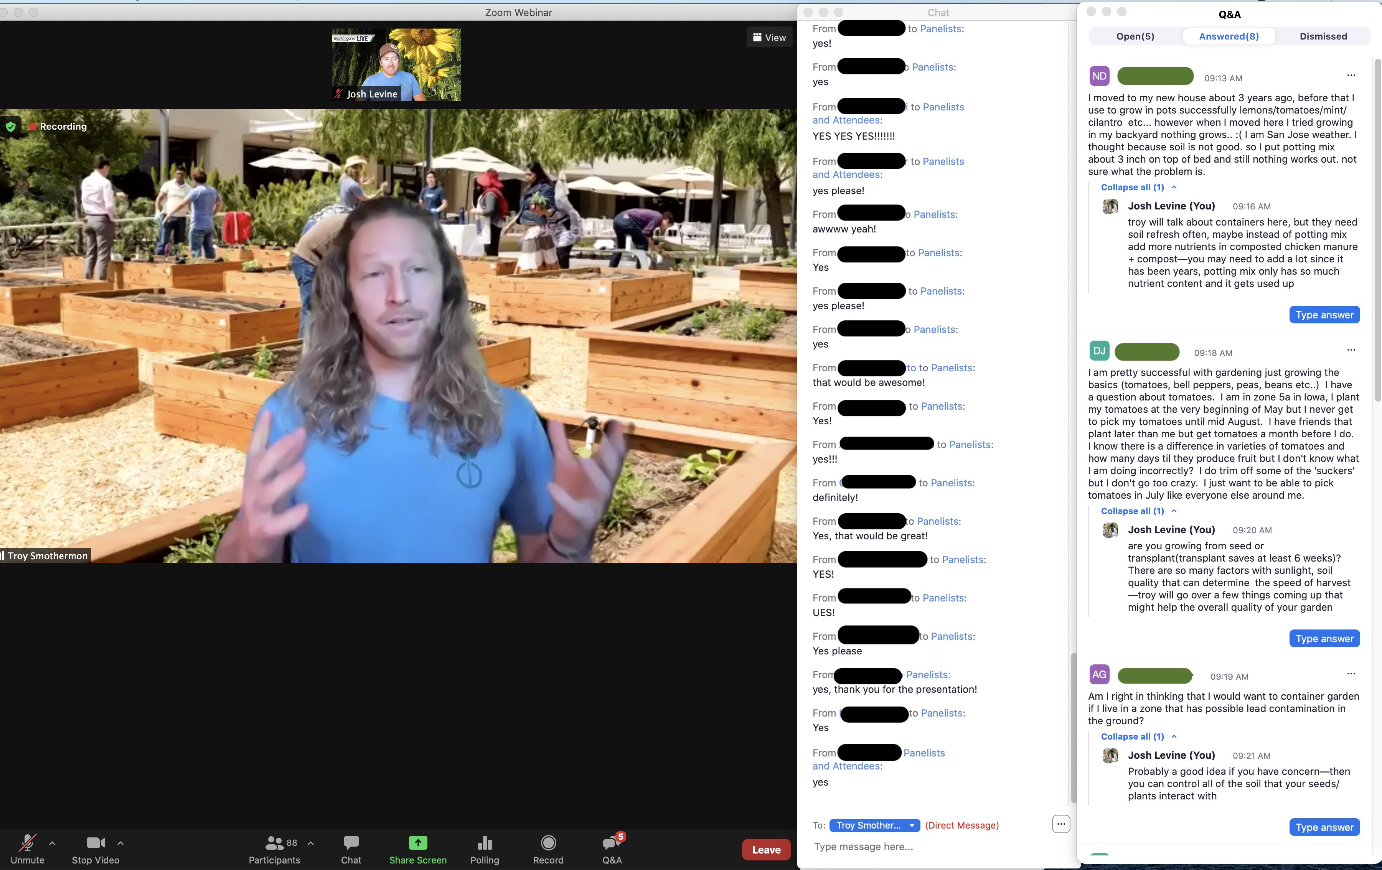1382x870 pixels.
Task: Switch to the Dismissed tab
Action: tap(1323, 36)
